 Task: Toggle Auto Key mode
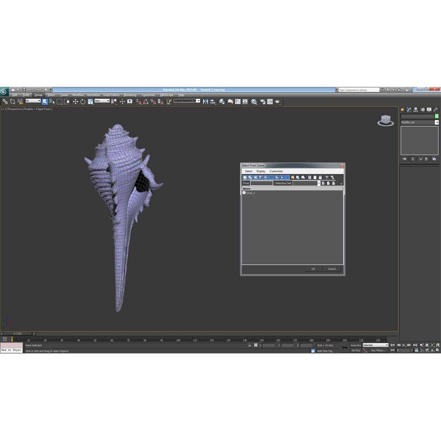pos(356,345)
